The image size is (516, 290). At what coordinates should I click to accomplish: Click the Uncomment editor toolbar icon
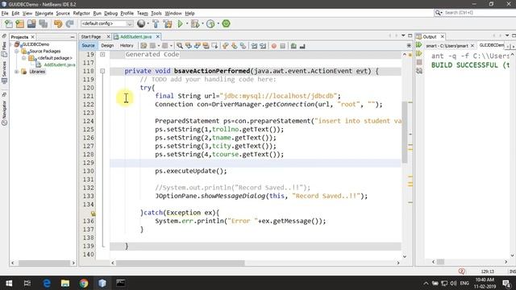click(x=302, y=46)
